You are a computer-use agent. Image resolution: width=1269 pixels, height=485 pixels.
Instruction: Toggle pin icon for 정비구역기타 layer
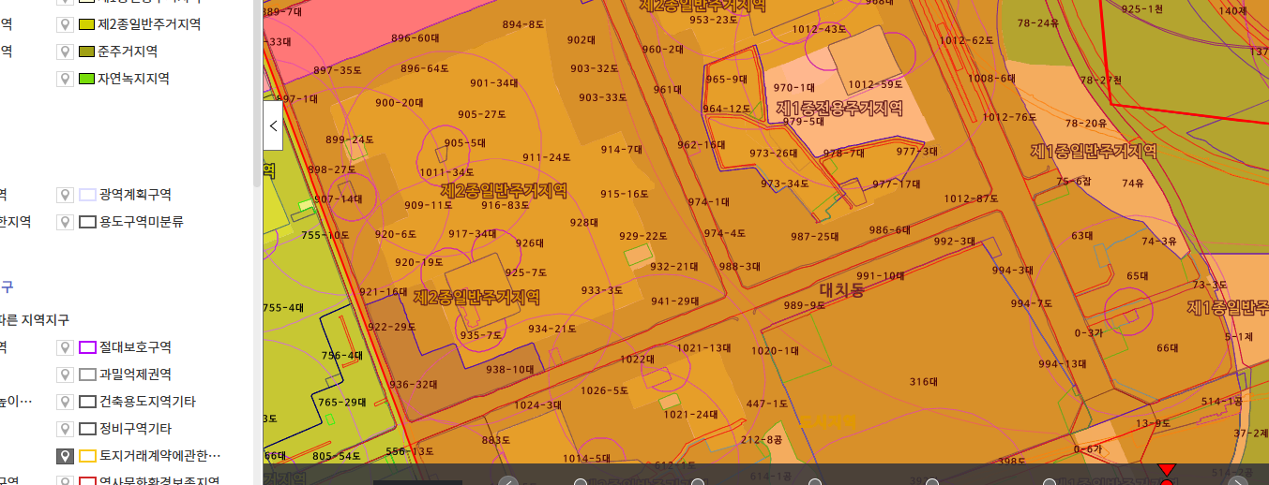coord(65,430)
